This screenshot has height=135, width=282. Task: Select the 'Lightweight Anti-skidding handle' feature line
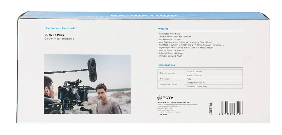pos(185,48)
